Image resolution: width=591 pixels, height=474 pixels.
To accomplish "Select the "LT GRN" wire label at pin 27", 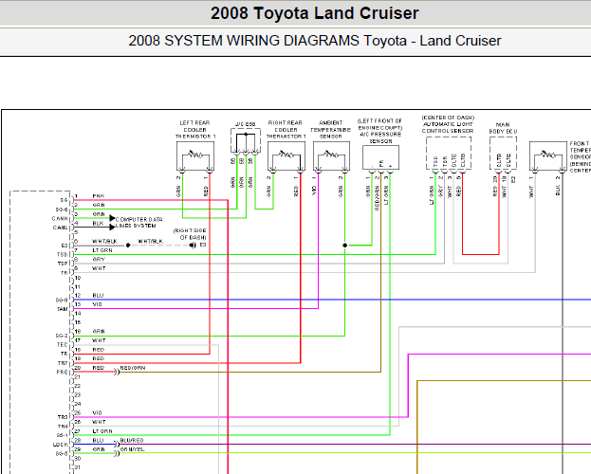I will [x=102, y=431].
